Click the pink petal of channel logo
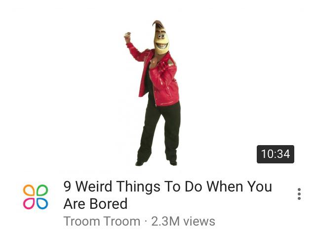The image size is (316, 231). pos(29,203)
